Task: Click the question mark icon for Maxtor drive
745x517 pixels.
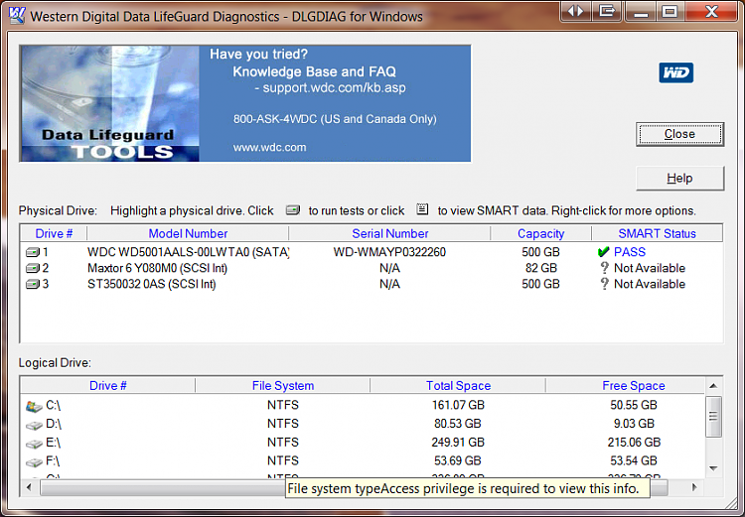Action: point(604,268)
